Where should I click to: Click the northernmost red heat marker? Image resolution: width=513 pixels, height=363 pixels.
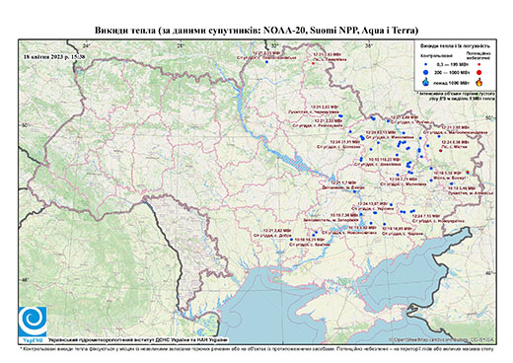click(314, 63)
